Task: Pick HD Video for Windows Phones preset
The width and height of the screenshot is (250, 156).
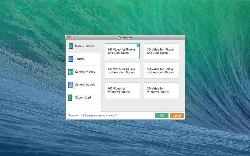Action: click(x=122, y=90)
